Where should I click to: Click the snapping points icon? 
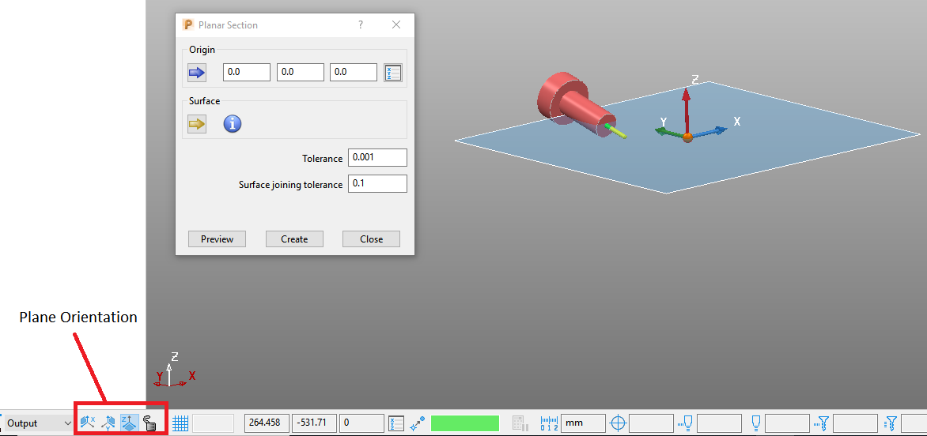click(418, 423)
